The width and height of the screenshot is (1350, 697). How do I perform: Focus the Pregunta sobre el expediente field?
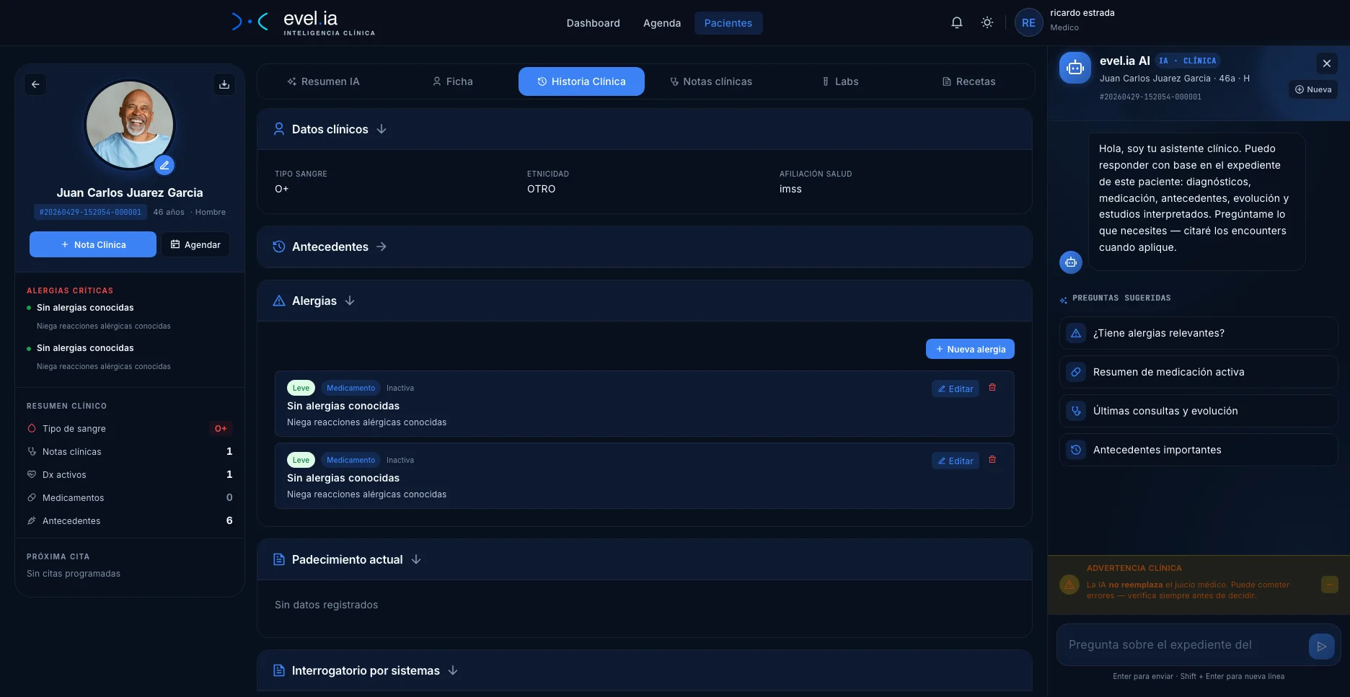click(x=1183, y=645)
